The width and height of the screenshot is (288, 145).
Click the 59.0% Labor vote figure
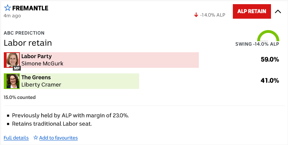270,60
